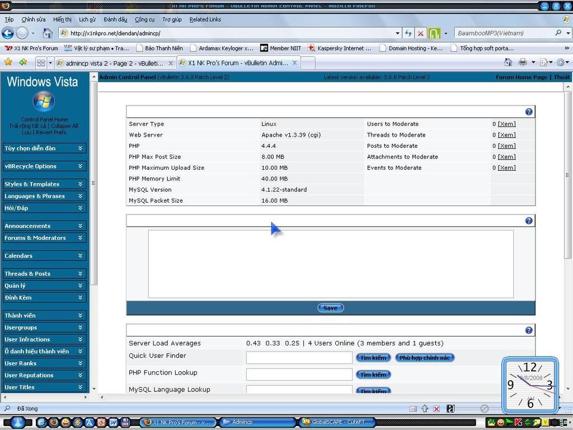Viewport: 573px width, 430px height.
Task: Click the Save button below the notes box
Action: (330, 308)
